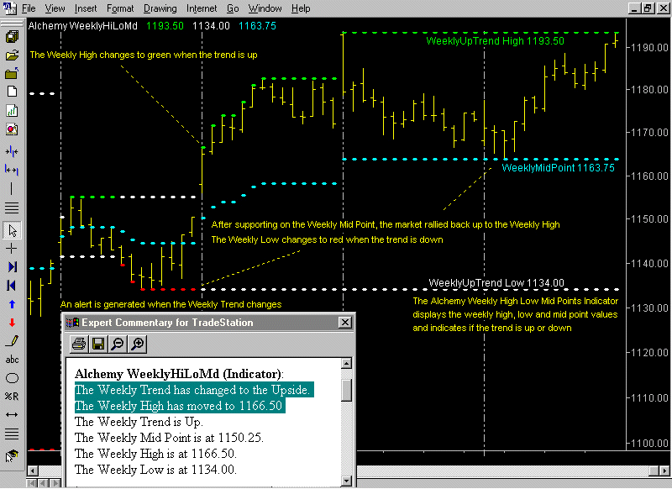Select the ellipse drawing tool

[12, 378]
